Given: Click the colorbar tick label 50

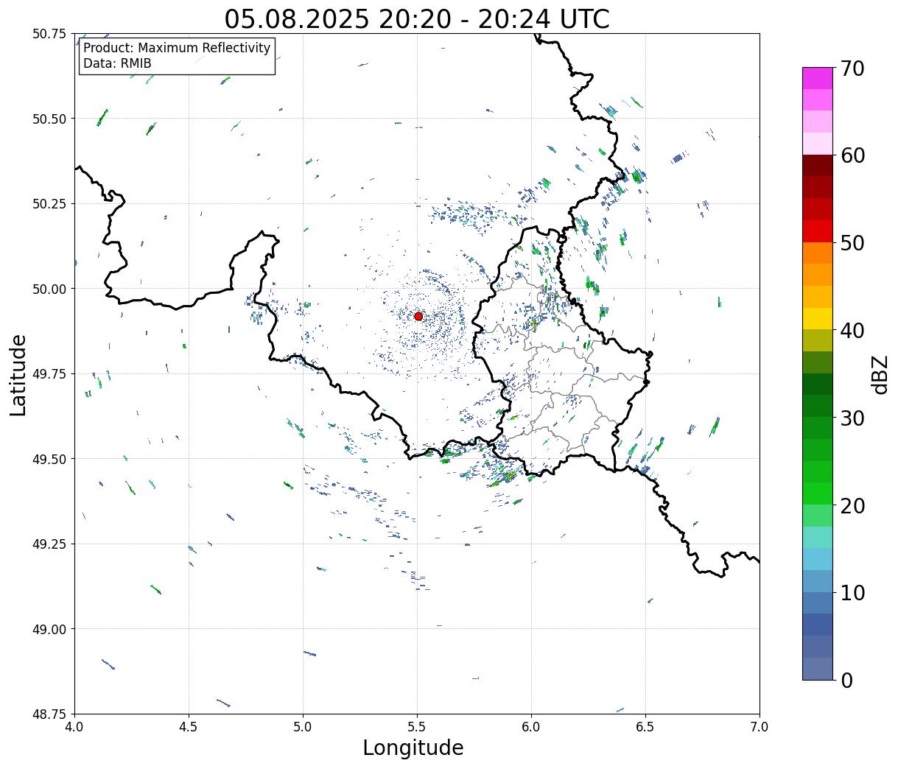Looking at the screenshot, I should coord(853,243).
